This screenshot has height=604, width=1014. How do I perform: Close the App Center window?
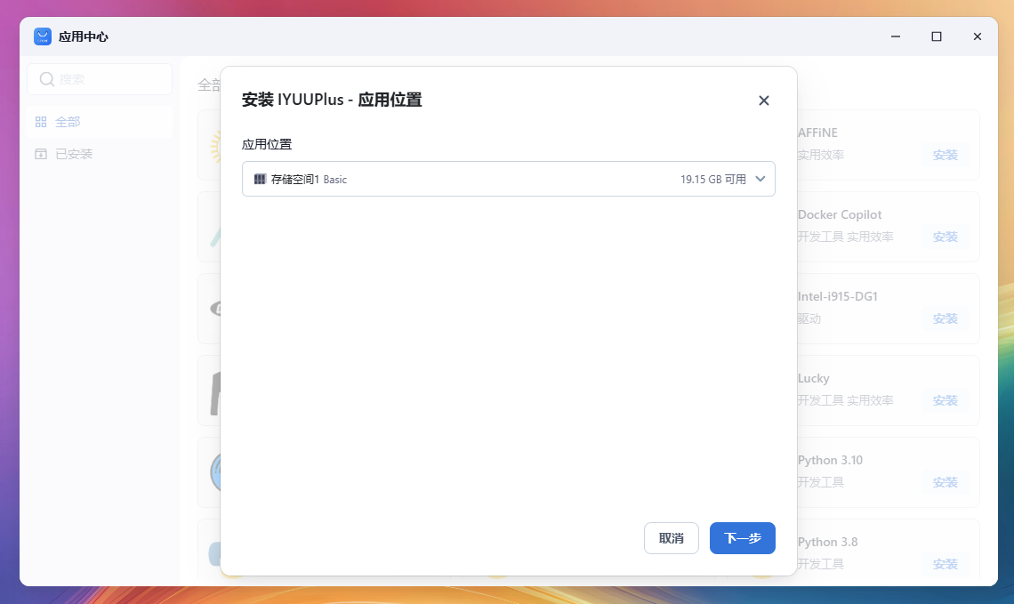978,36
